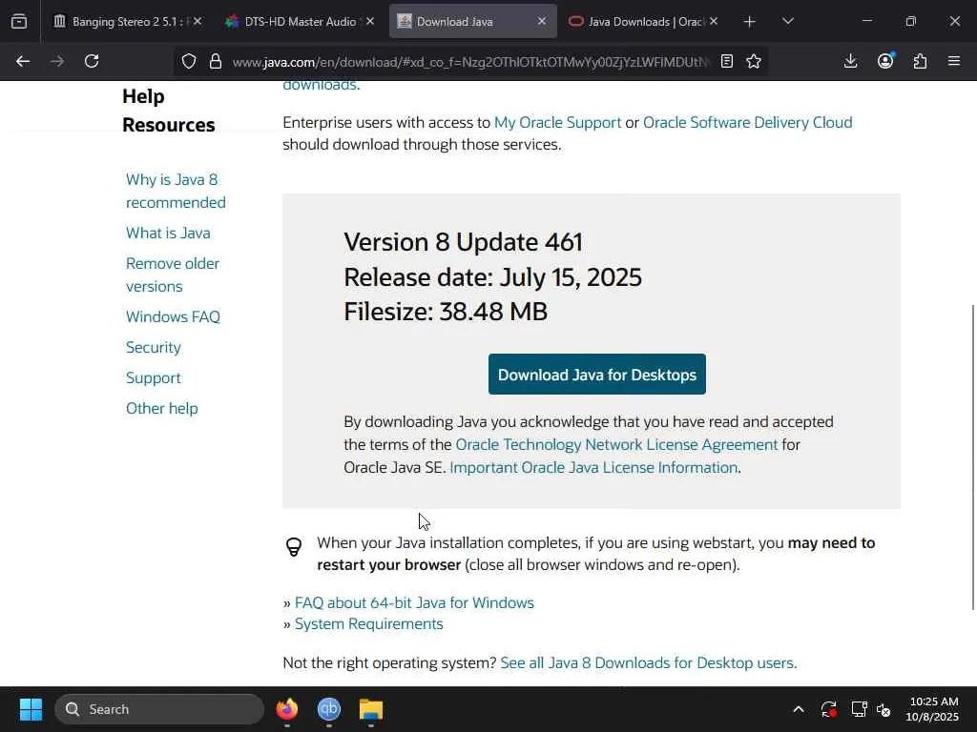This screenshot has height=732, width=977.
Task: Click the page vertical scrollbar thumb
Action: click(973, 457)
